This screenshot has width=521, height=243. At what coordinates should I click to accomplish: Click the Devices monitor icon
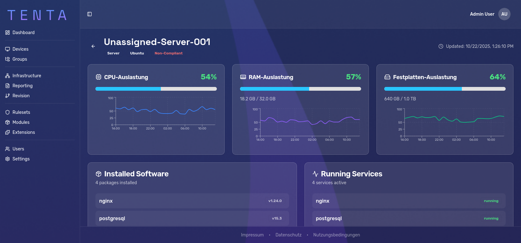pyautogui.click(x=8, y=49)
